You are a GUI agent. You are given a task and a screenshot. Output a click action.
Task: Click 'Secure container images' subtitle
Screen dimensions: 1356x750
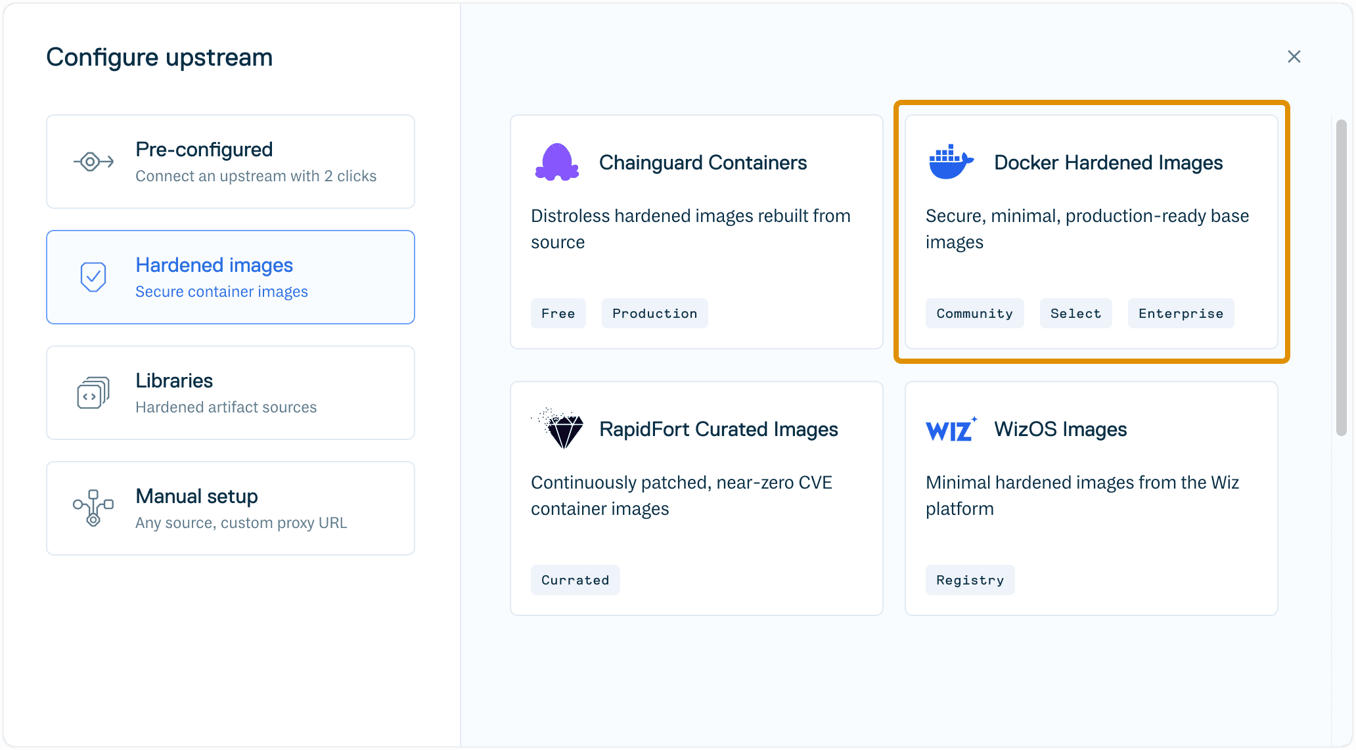[221, 292]
